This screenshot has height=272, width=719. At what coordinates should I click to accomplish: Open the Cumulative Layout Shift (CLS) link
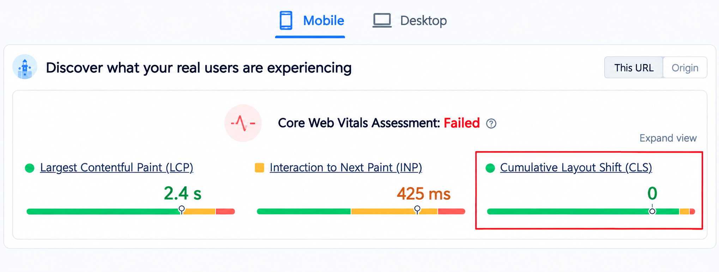click(576, 168)
